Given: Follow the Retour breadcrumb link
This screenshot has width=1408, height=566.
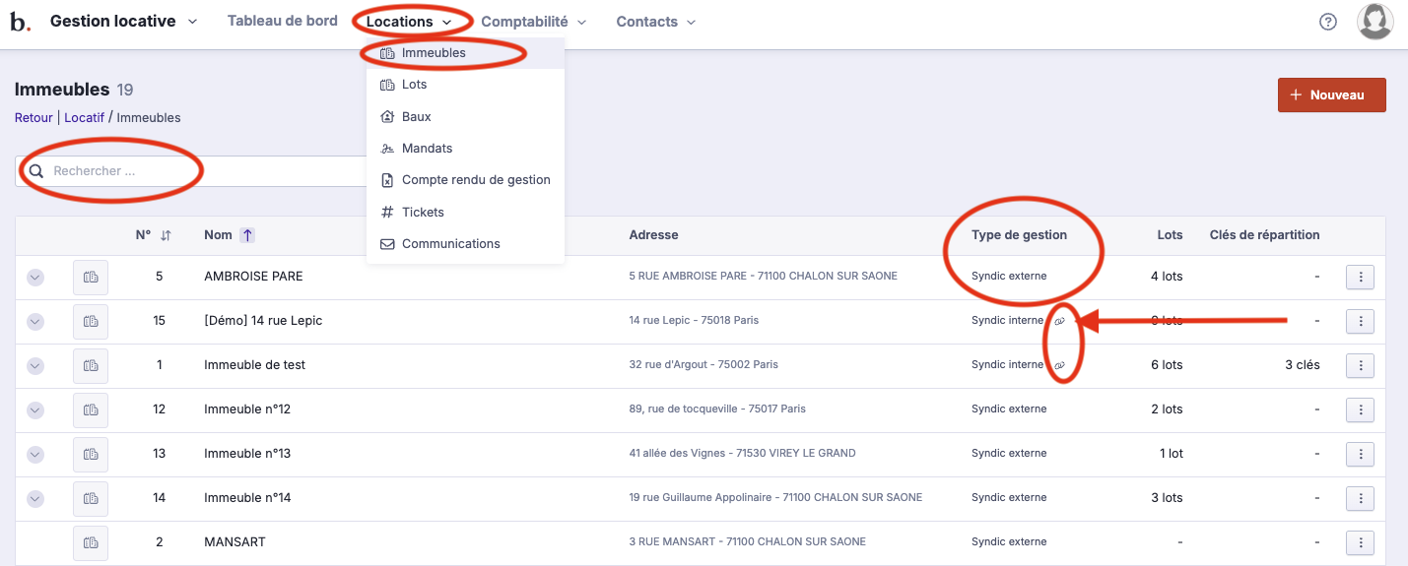Looking at the screenshot, I should pyautogui.click(x=34, y=118).
